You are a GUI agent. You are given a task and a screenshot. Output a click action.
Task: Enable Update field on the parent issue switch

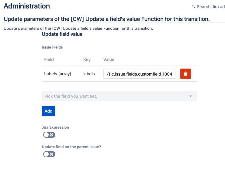pyautogui.click(x=49, y=154)
